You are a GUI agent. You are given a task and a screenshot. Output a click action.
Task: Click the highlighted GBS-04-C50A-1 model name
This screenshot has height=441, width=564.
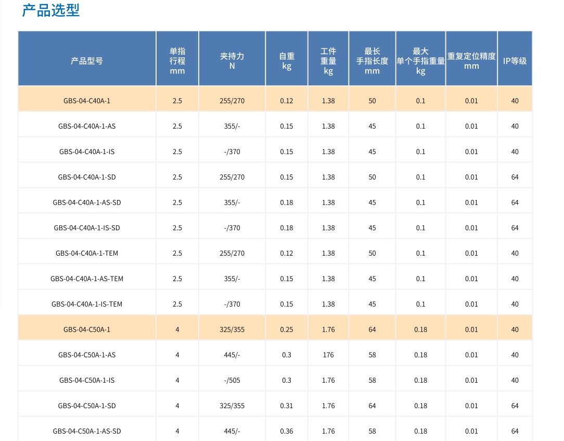pos(87,330)
